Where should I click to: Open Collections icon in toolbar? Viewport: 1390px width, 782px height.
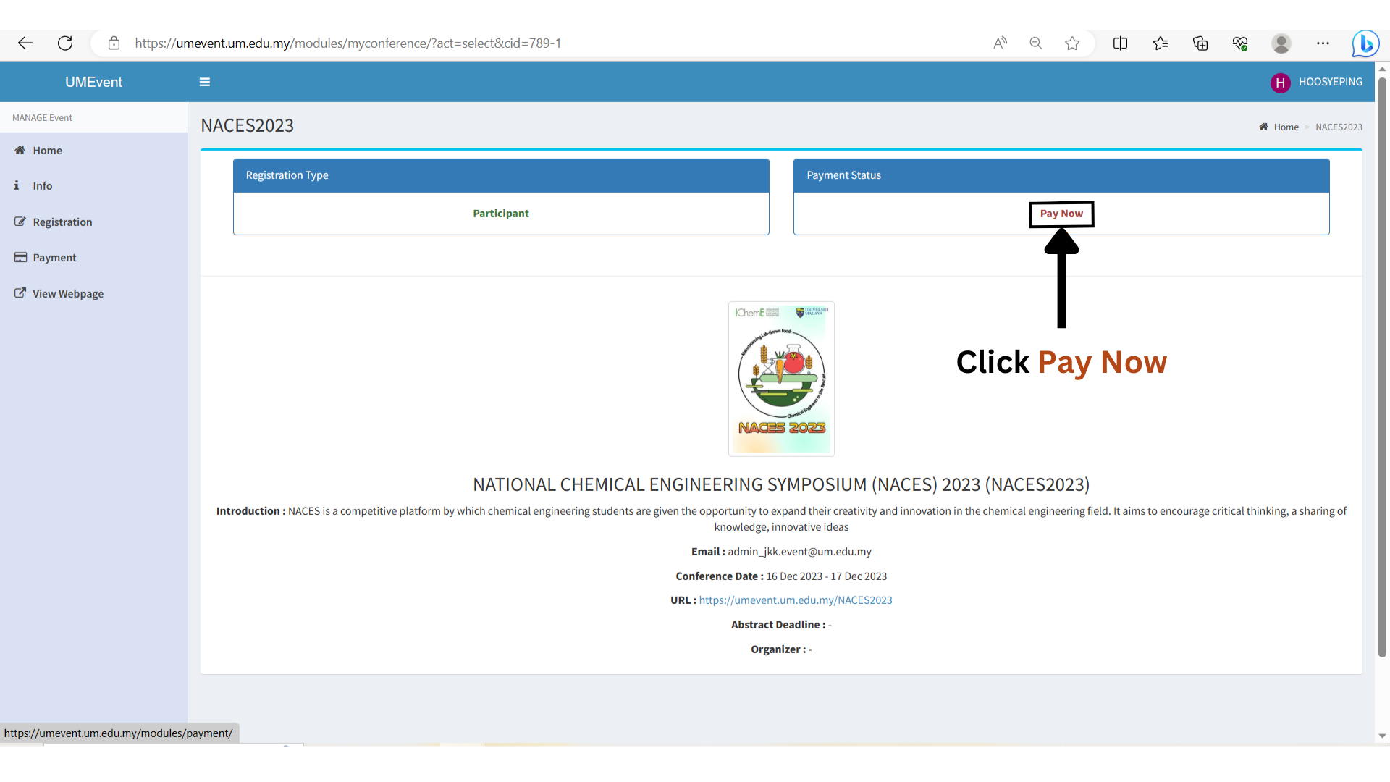click(x=1200, y=43)
